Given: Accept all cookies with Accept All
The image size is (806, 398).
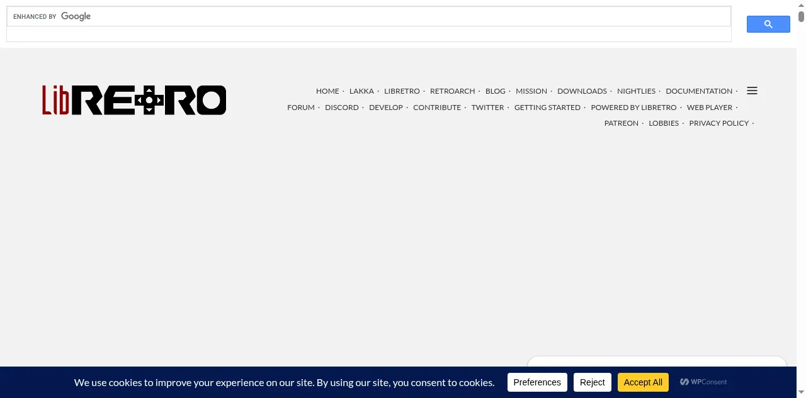Looking at the screenshot, I should pyautogui.click(x=643, y=382).
